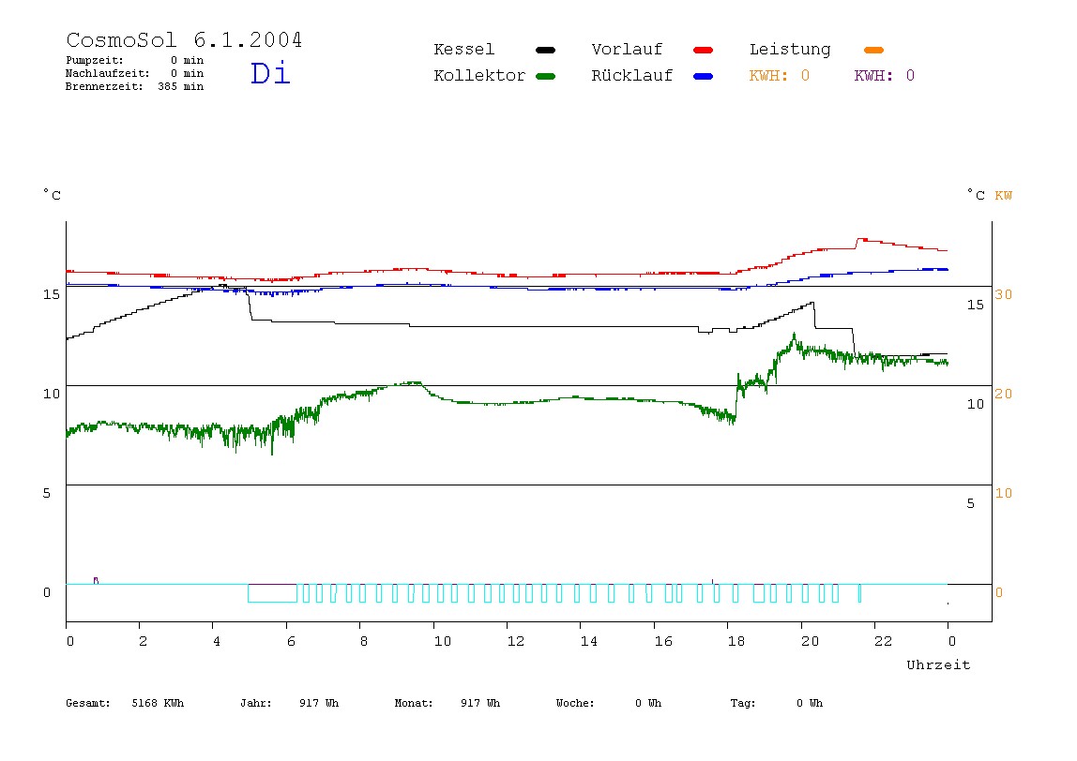Click the Monat 917 Wh value
The image size is (1077, 761).
(447, 703)
